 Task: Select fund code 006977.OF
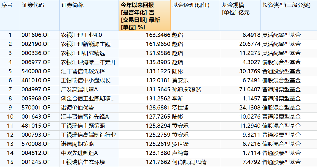[36, 62]
